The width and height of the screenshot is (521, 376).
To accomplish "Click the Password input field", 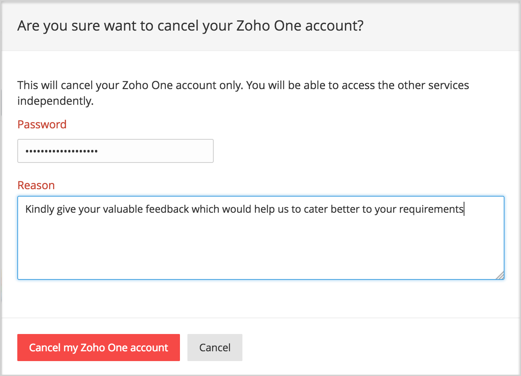I will click(x=115, y=151).
